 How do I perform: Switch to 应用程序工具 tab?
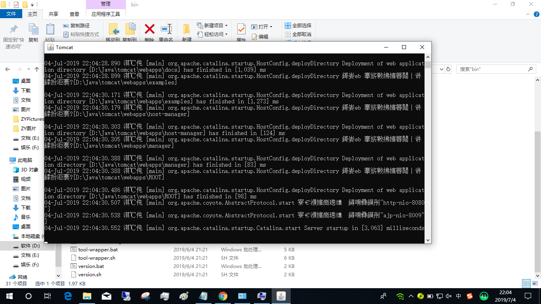tap(106, 14)
